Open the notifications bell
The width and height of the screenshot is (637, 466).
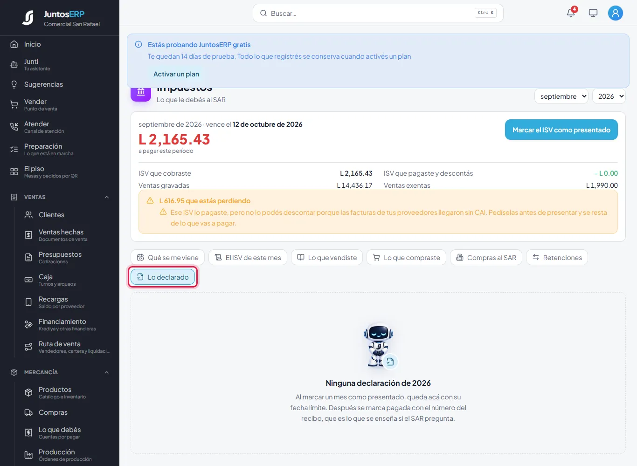tap(571, 13)
